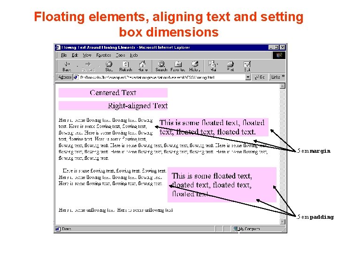Click the second pink floated text box
Image resolution: width=338 pixels, height=253 pixels.
click(222, 185)
